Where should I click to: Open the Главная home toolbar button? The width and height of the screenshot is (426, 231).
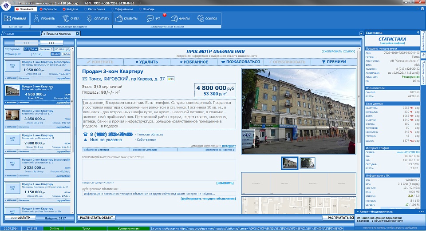coord(16,19)
